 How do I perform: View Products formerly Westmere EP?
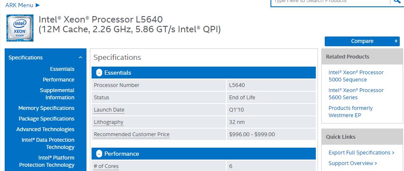click(x=351, y=112)
